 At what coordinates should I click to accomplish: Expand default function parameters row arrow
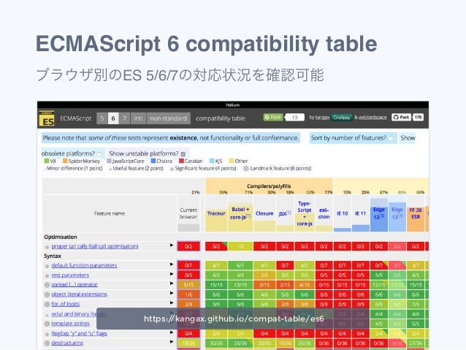(x=172, y=265)
